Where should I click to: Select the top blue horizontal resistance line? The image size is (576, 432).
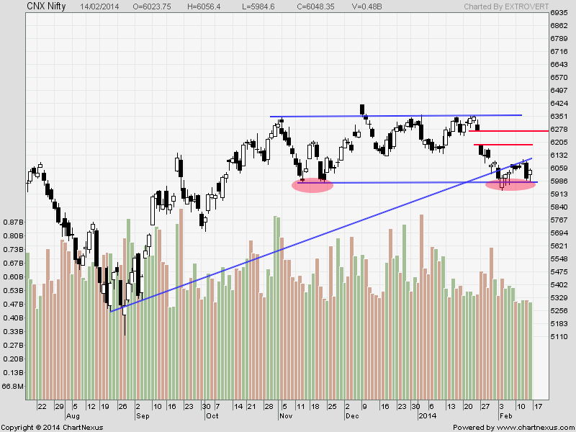396,115
